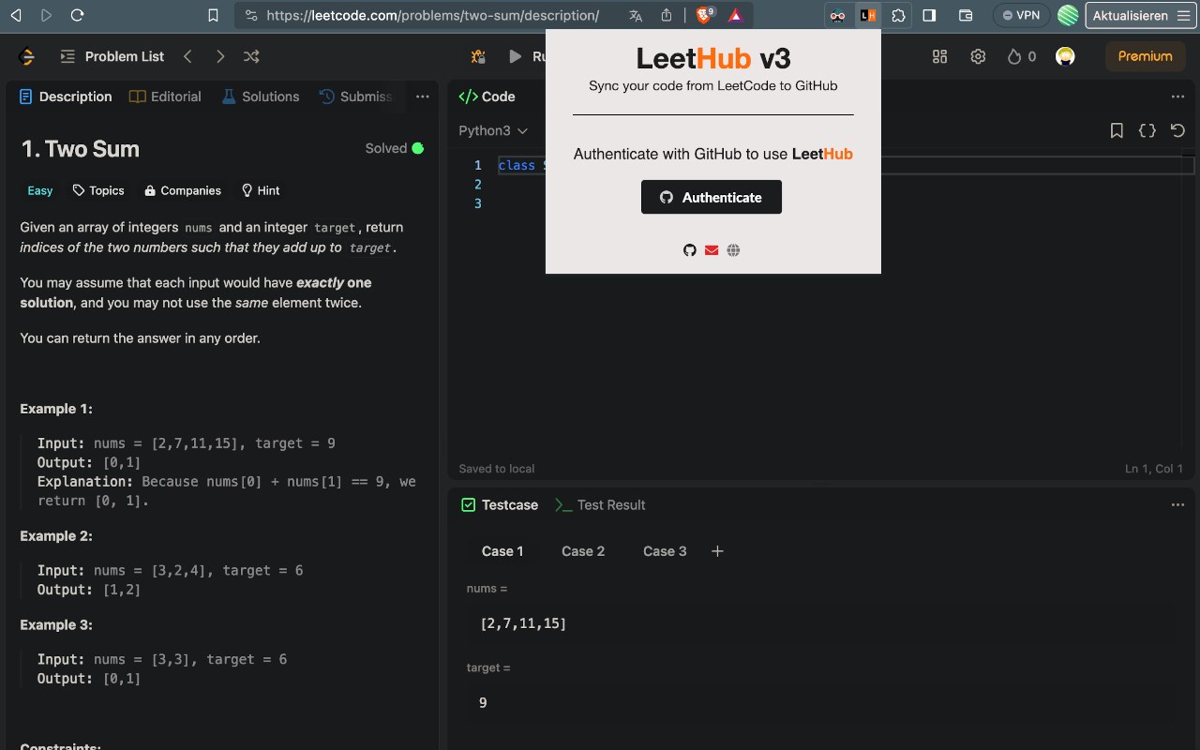Image resolution: width=1200 pixels, height=750 pixels.
Task: Go to the next problem chevron
Action: pyautogui.click(x=220, y=56)
